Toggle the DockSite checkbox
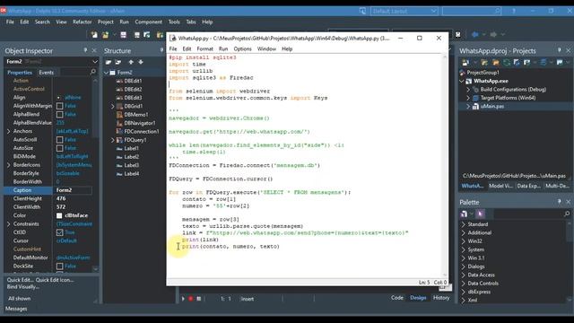This screenshot has height=323, width=574. [x=60, y=266]
